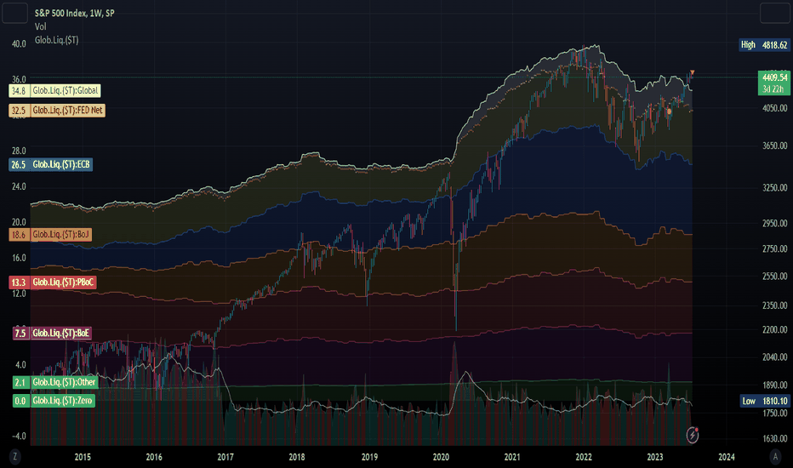Image resolution: width=793 pixels, height=468 pixels.
Task: Click the 2200.00 price axis tick
Action: [775, 329]
